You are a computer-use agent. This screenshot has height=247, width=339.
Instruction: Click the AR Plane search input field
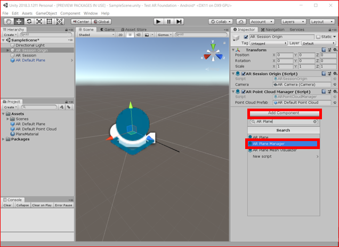[x=284, y=121]
